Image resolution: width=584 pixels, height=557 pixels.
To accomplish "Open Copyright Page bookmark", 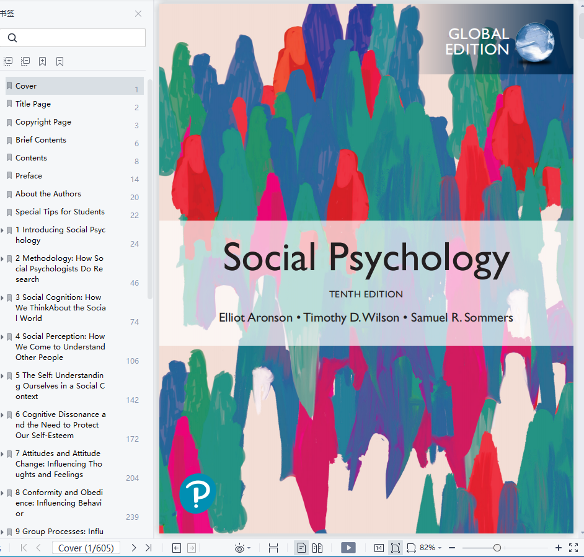I will (74, 122).
